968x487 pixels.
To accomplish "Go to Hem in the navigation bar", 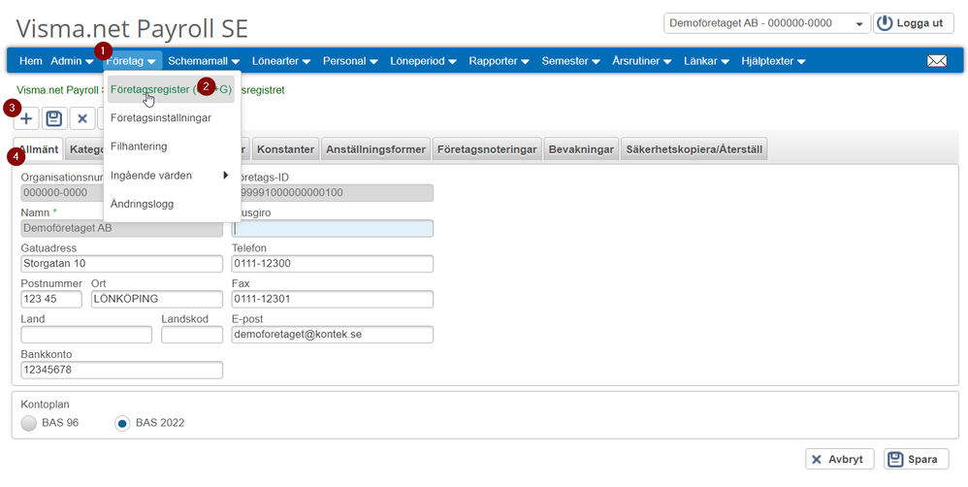I will click(31, 61).
